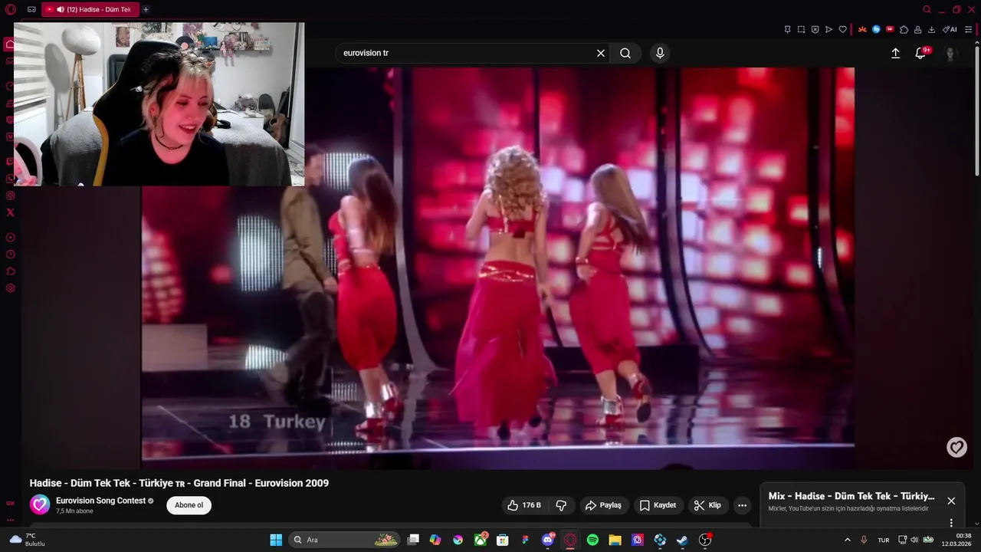Open the AI assistant button
This screenshot has width=981, height=552.
coord(950,30)
